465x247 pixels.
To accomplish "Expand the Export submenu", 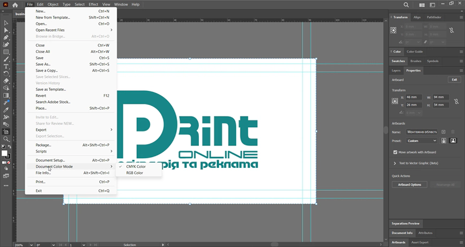I will tap(71, 129).
